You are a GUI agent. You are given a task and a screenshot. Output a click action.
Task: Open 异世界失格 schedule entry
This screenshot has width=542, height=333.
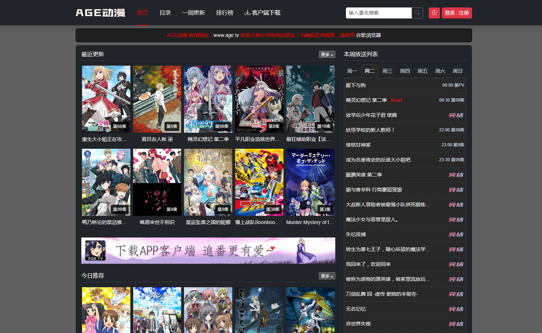[358, 324]
